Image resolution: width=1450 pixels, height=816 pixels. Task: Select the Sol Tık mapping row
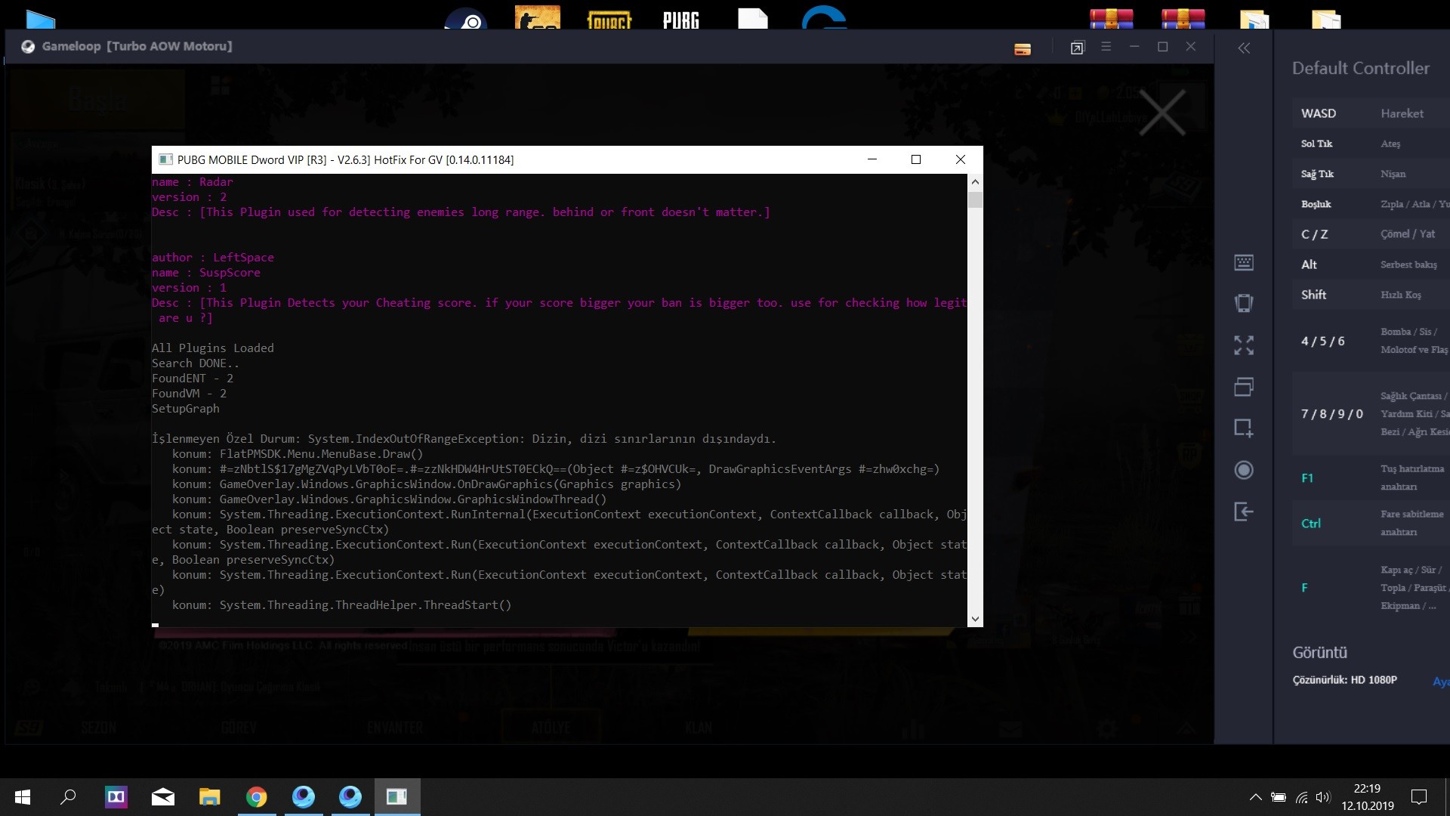click(1371, 144)
